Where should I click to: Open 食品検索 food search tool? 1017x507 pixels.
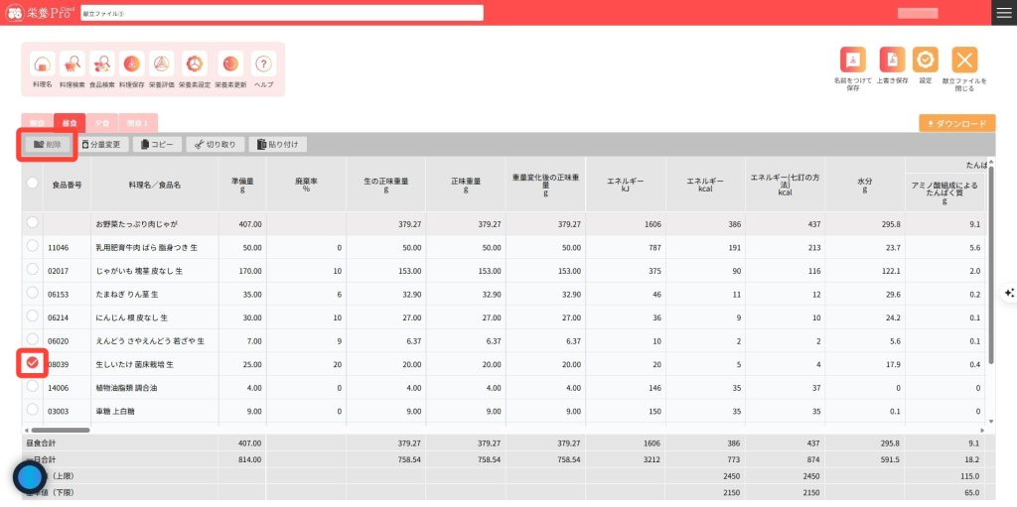click(102, 65)
